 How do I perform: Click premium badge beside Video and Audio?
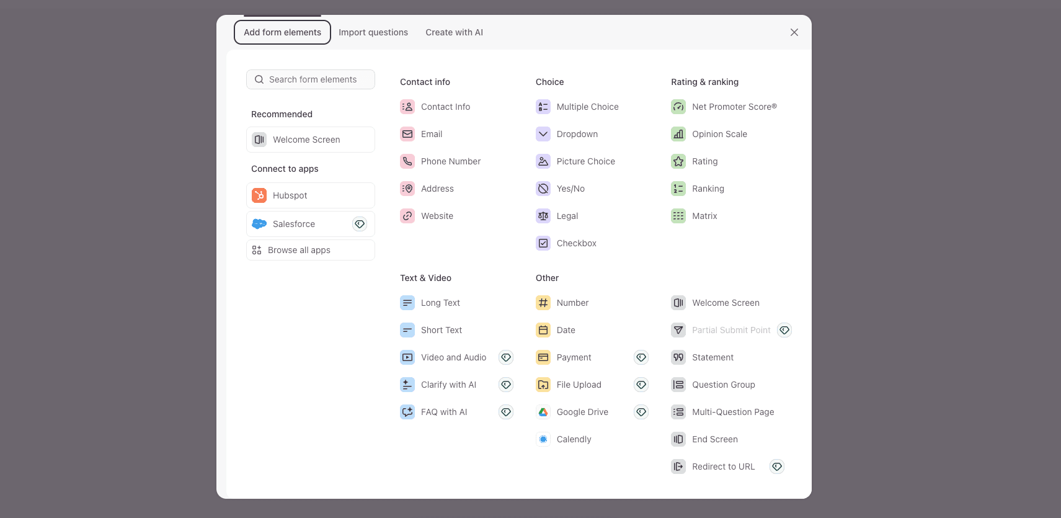point(506,357)
